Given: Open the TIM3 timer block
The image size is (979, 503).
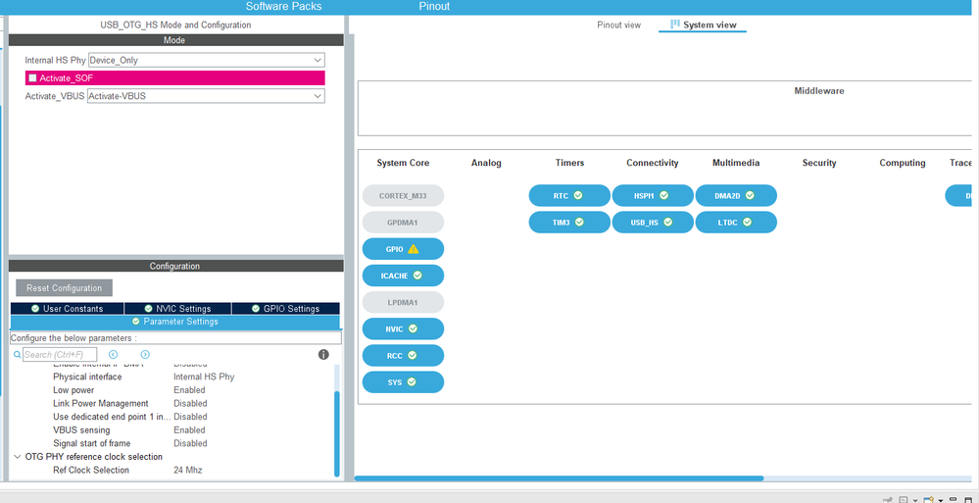Looking at the screenshot, I should (x=569, y=223).
